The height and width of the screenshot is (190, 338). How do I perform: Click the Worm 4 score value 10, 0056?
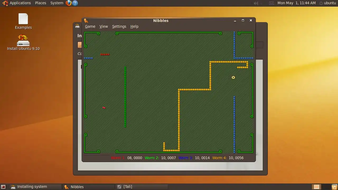point(236,158)
